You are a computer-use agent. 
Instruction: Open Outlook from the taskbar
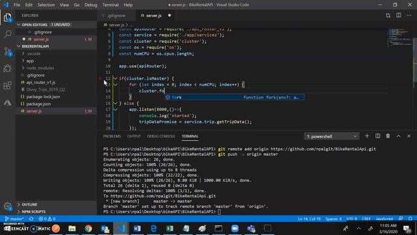105,228
